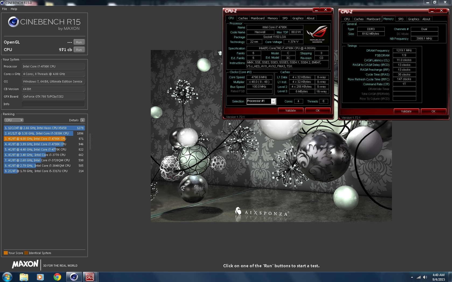Click OK in right CPU-Z window
Viewport: 452px width, 282px height.
click(x=433, y=111)
